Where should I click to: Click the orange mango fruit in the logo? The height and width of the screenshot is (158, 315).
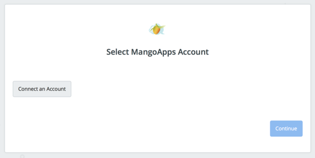157,30
